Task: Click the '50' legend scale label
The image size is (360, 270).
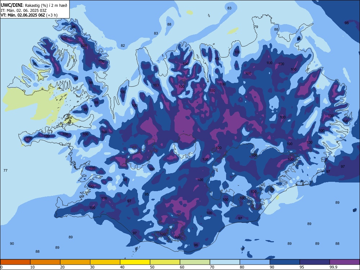Action: (x=152, y=267)
